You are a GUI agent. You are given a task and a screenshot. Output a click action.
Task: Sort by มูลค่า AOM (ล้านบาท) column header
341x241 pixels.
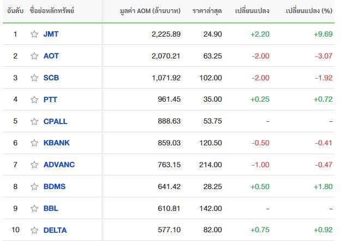point(150,10)
